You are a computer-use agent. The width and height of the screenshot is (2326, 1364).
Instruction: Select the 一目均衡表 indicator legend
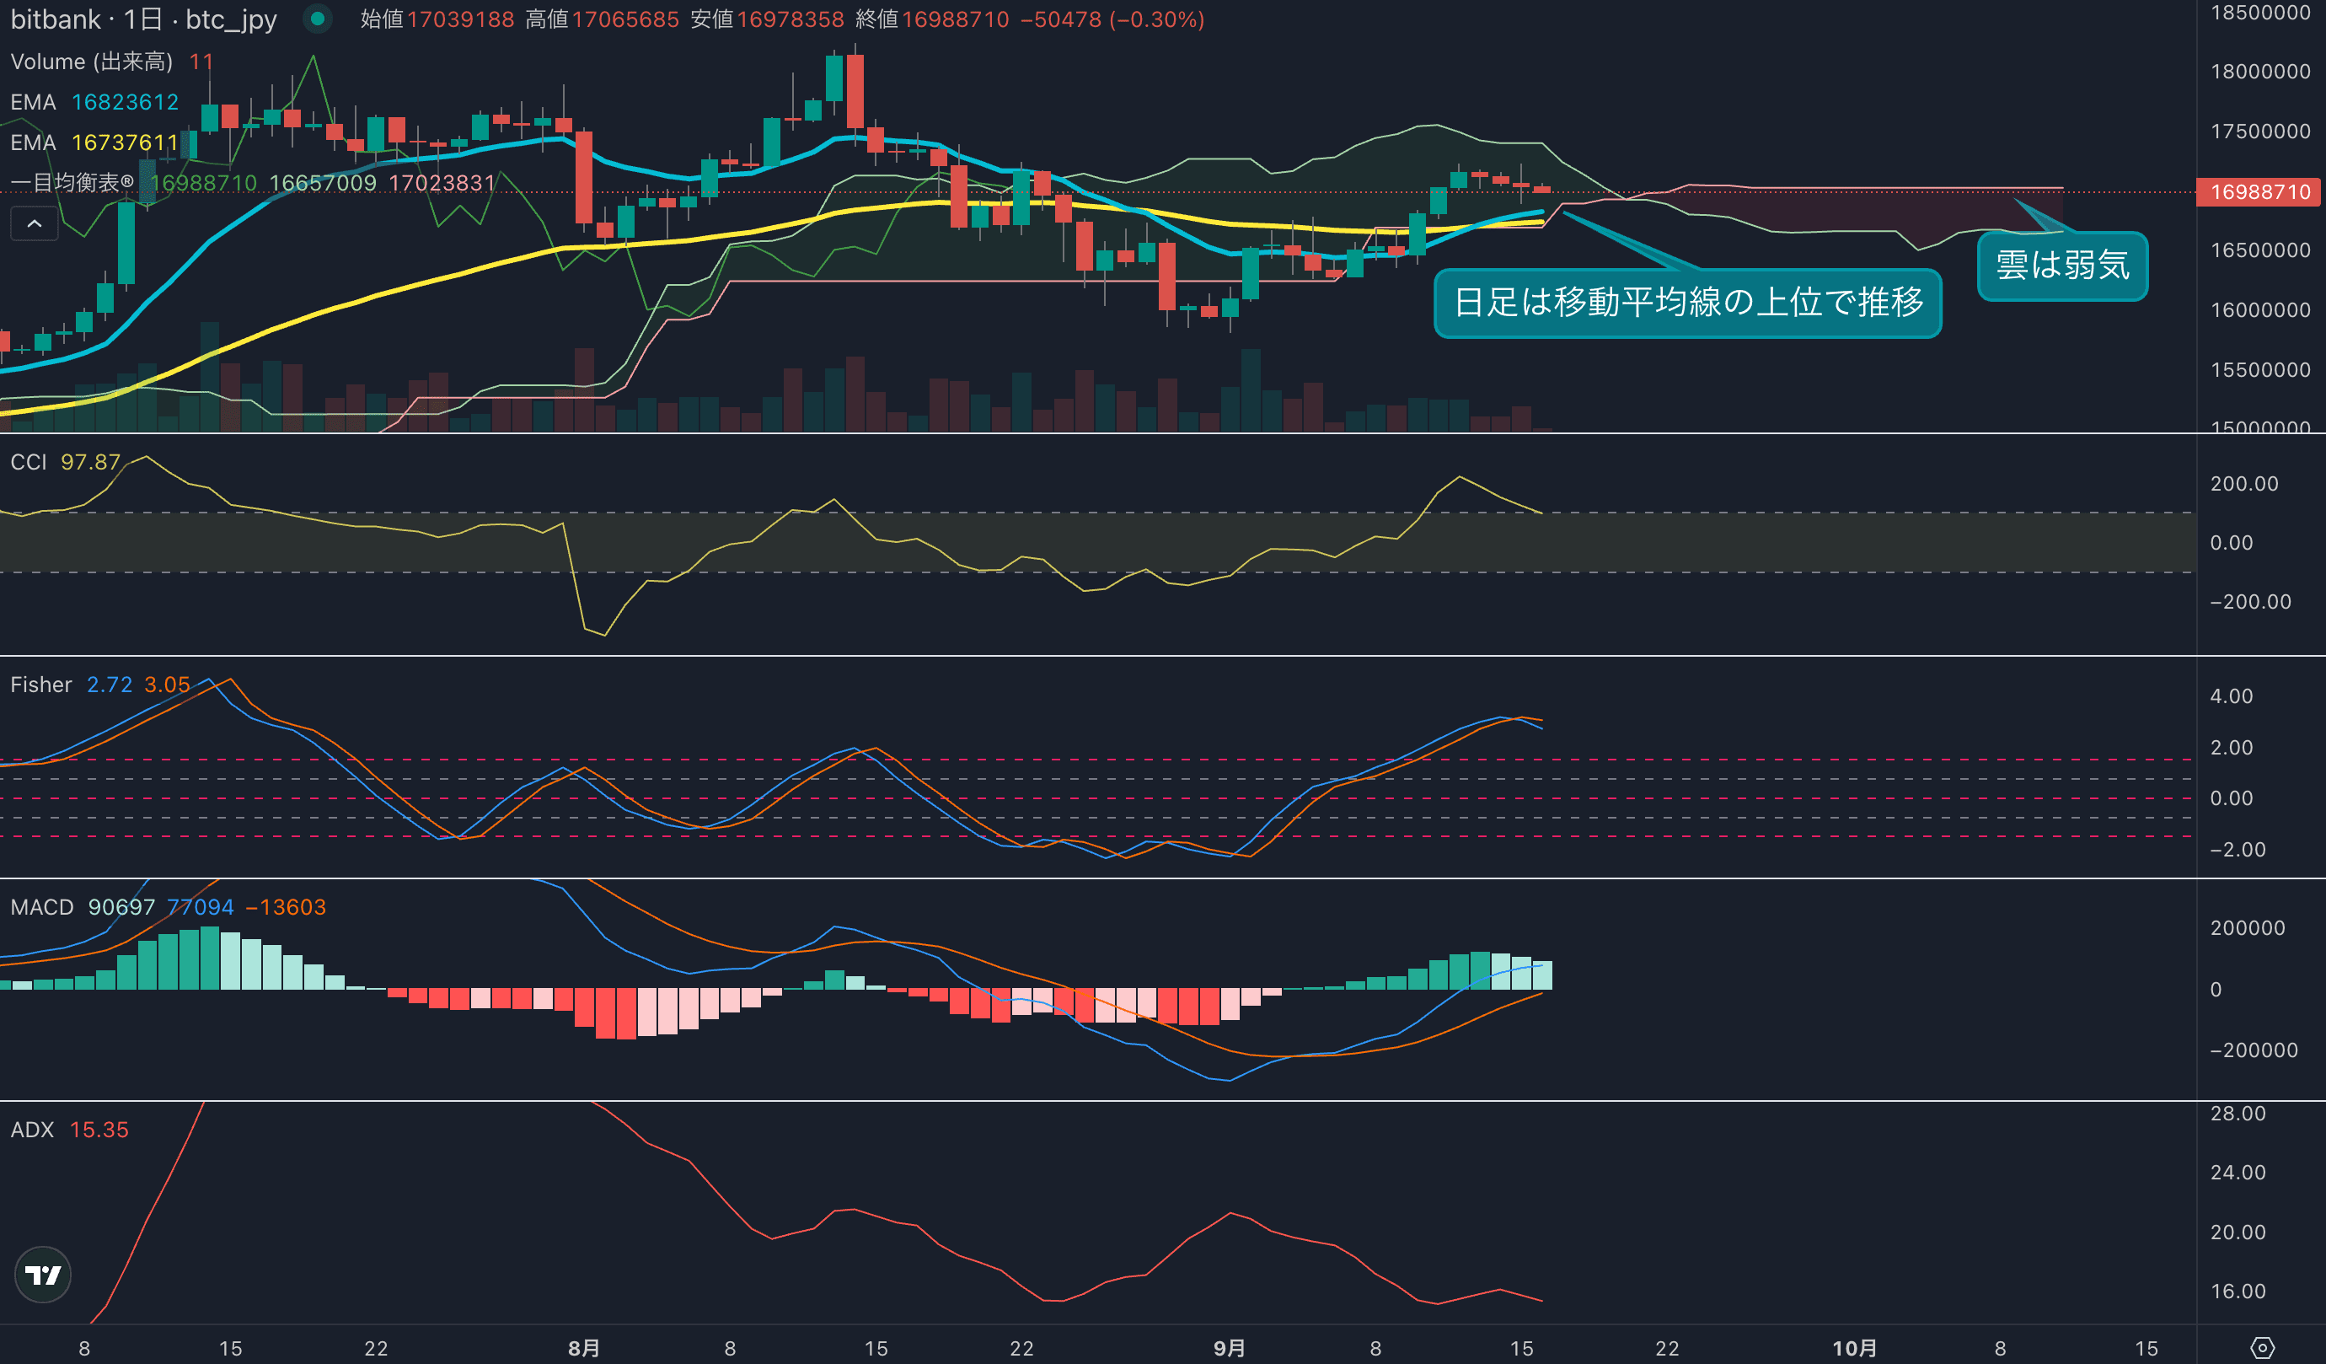72,183
